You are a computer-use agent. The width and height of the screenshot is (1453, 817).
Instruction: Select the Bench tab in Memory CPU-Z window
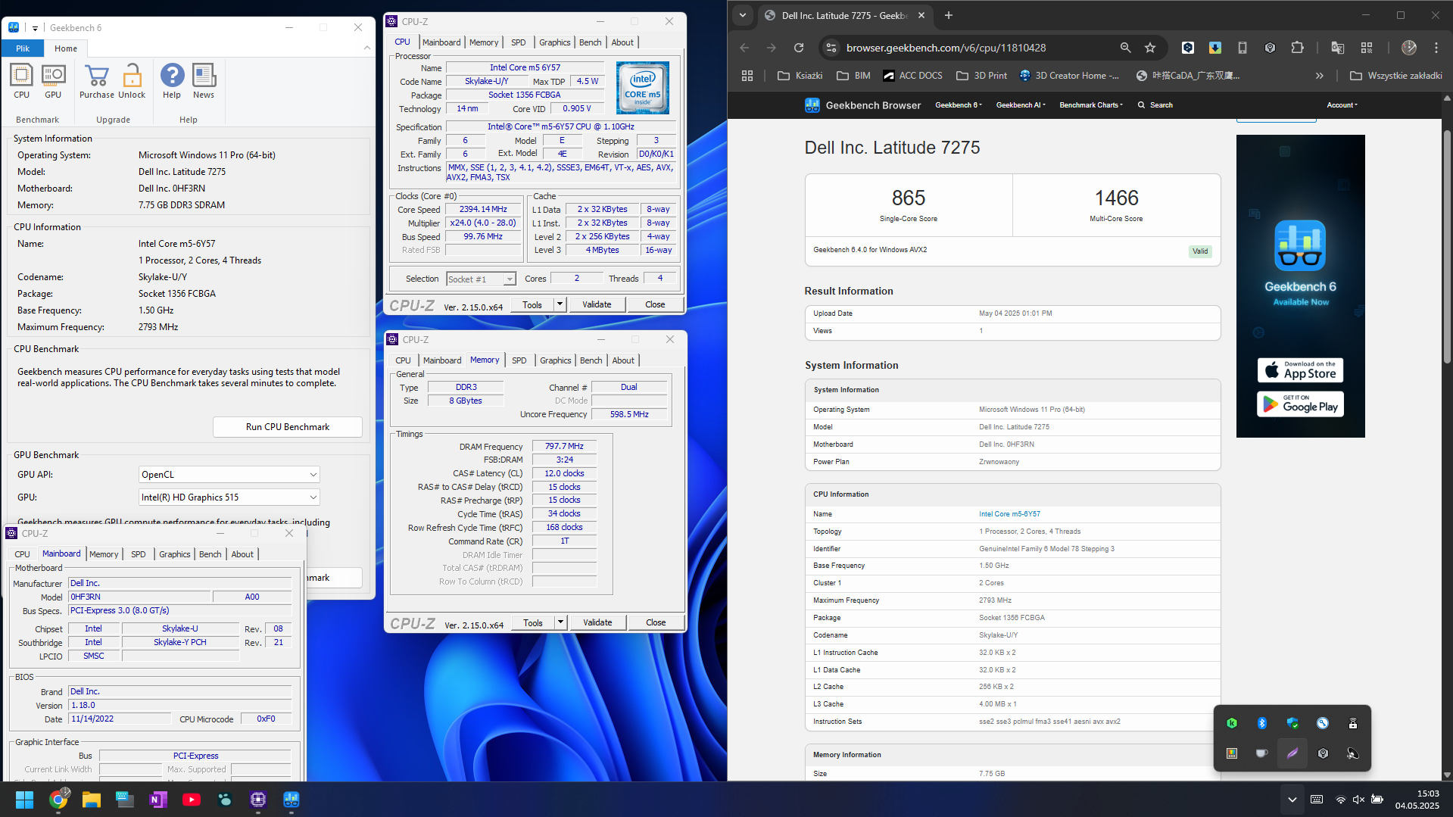point(591,360)
